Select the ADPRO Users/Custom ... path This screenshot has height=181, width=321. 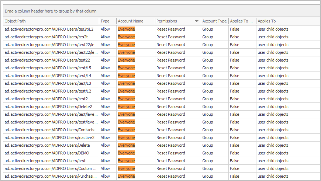[50, 169]
